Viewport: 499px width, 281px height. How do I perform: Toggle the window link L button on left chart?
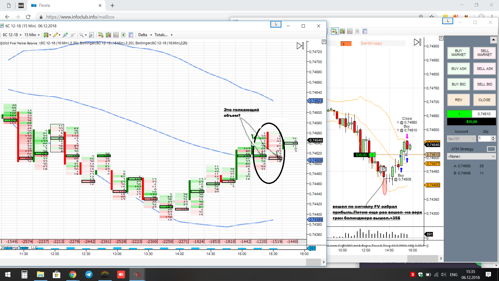coord(276,24)
